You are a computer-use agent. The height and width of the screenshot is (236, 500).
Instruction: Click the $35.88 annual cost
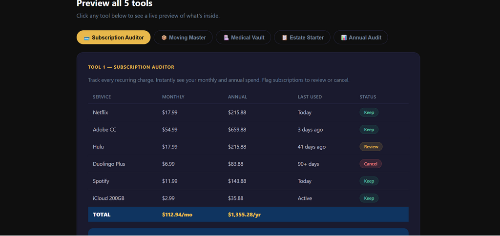click(236, 198)
